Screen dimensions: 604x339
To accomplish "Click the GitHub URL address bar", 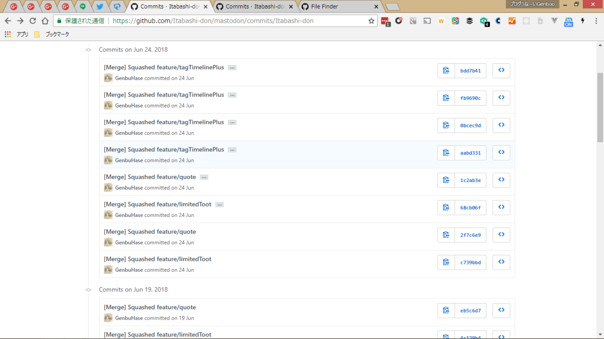I will [236, 21].
